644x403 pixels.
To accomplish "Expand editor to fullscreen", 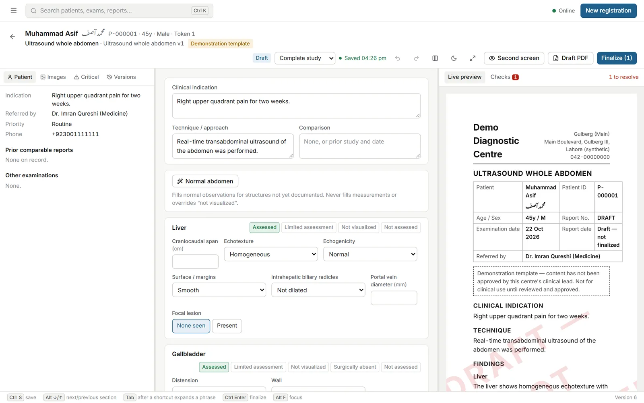I will point(473,58).
